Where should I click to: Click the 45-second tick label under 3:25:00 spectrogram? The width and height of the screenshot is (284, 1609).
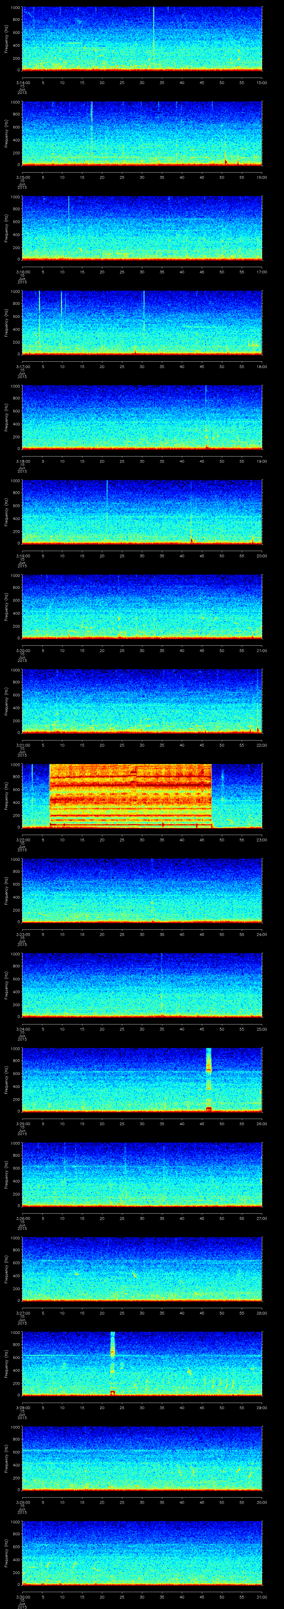click(x=202, y=1124)
